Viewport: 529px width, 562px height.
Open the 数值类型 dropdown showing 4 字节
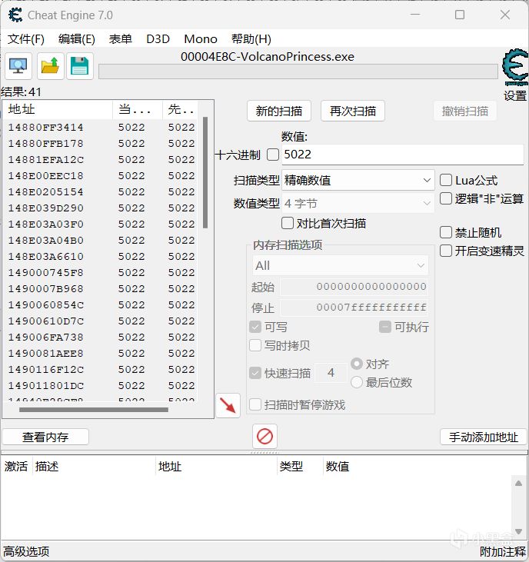(358, 203)
